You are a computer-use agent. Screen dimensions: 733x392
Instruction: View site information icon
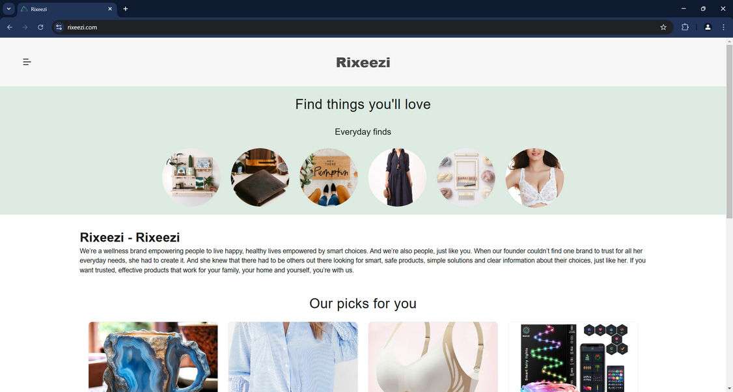coord(59,27)
